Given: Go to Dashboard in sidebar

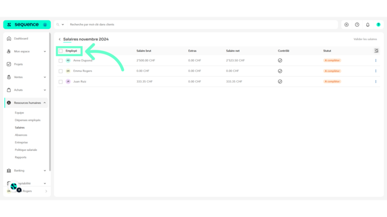Looking at the screenshot, I should coord(21,39).
